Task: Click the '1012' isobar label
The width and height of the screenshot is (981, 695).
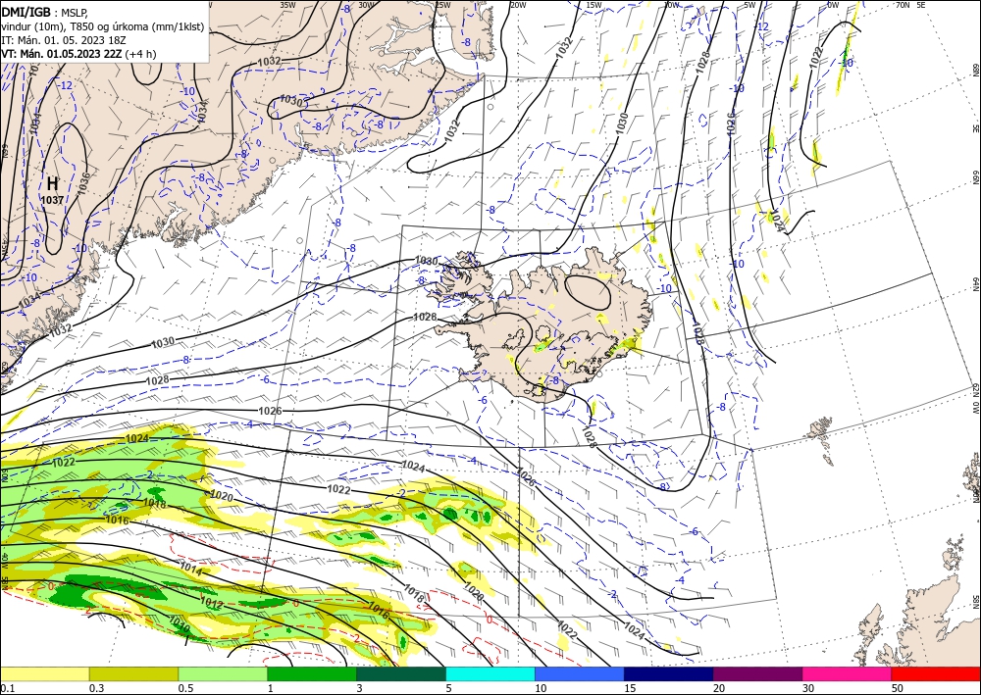Action: pyautogui.click(x=212, y=603)
